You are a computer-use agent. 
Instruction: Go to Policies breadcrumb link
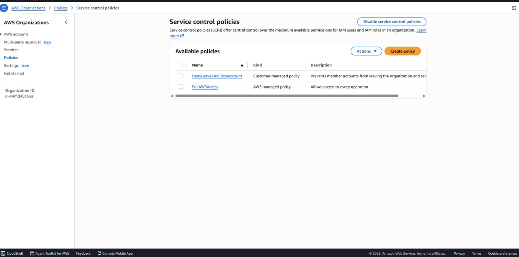61,8
